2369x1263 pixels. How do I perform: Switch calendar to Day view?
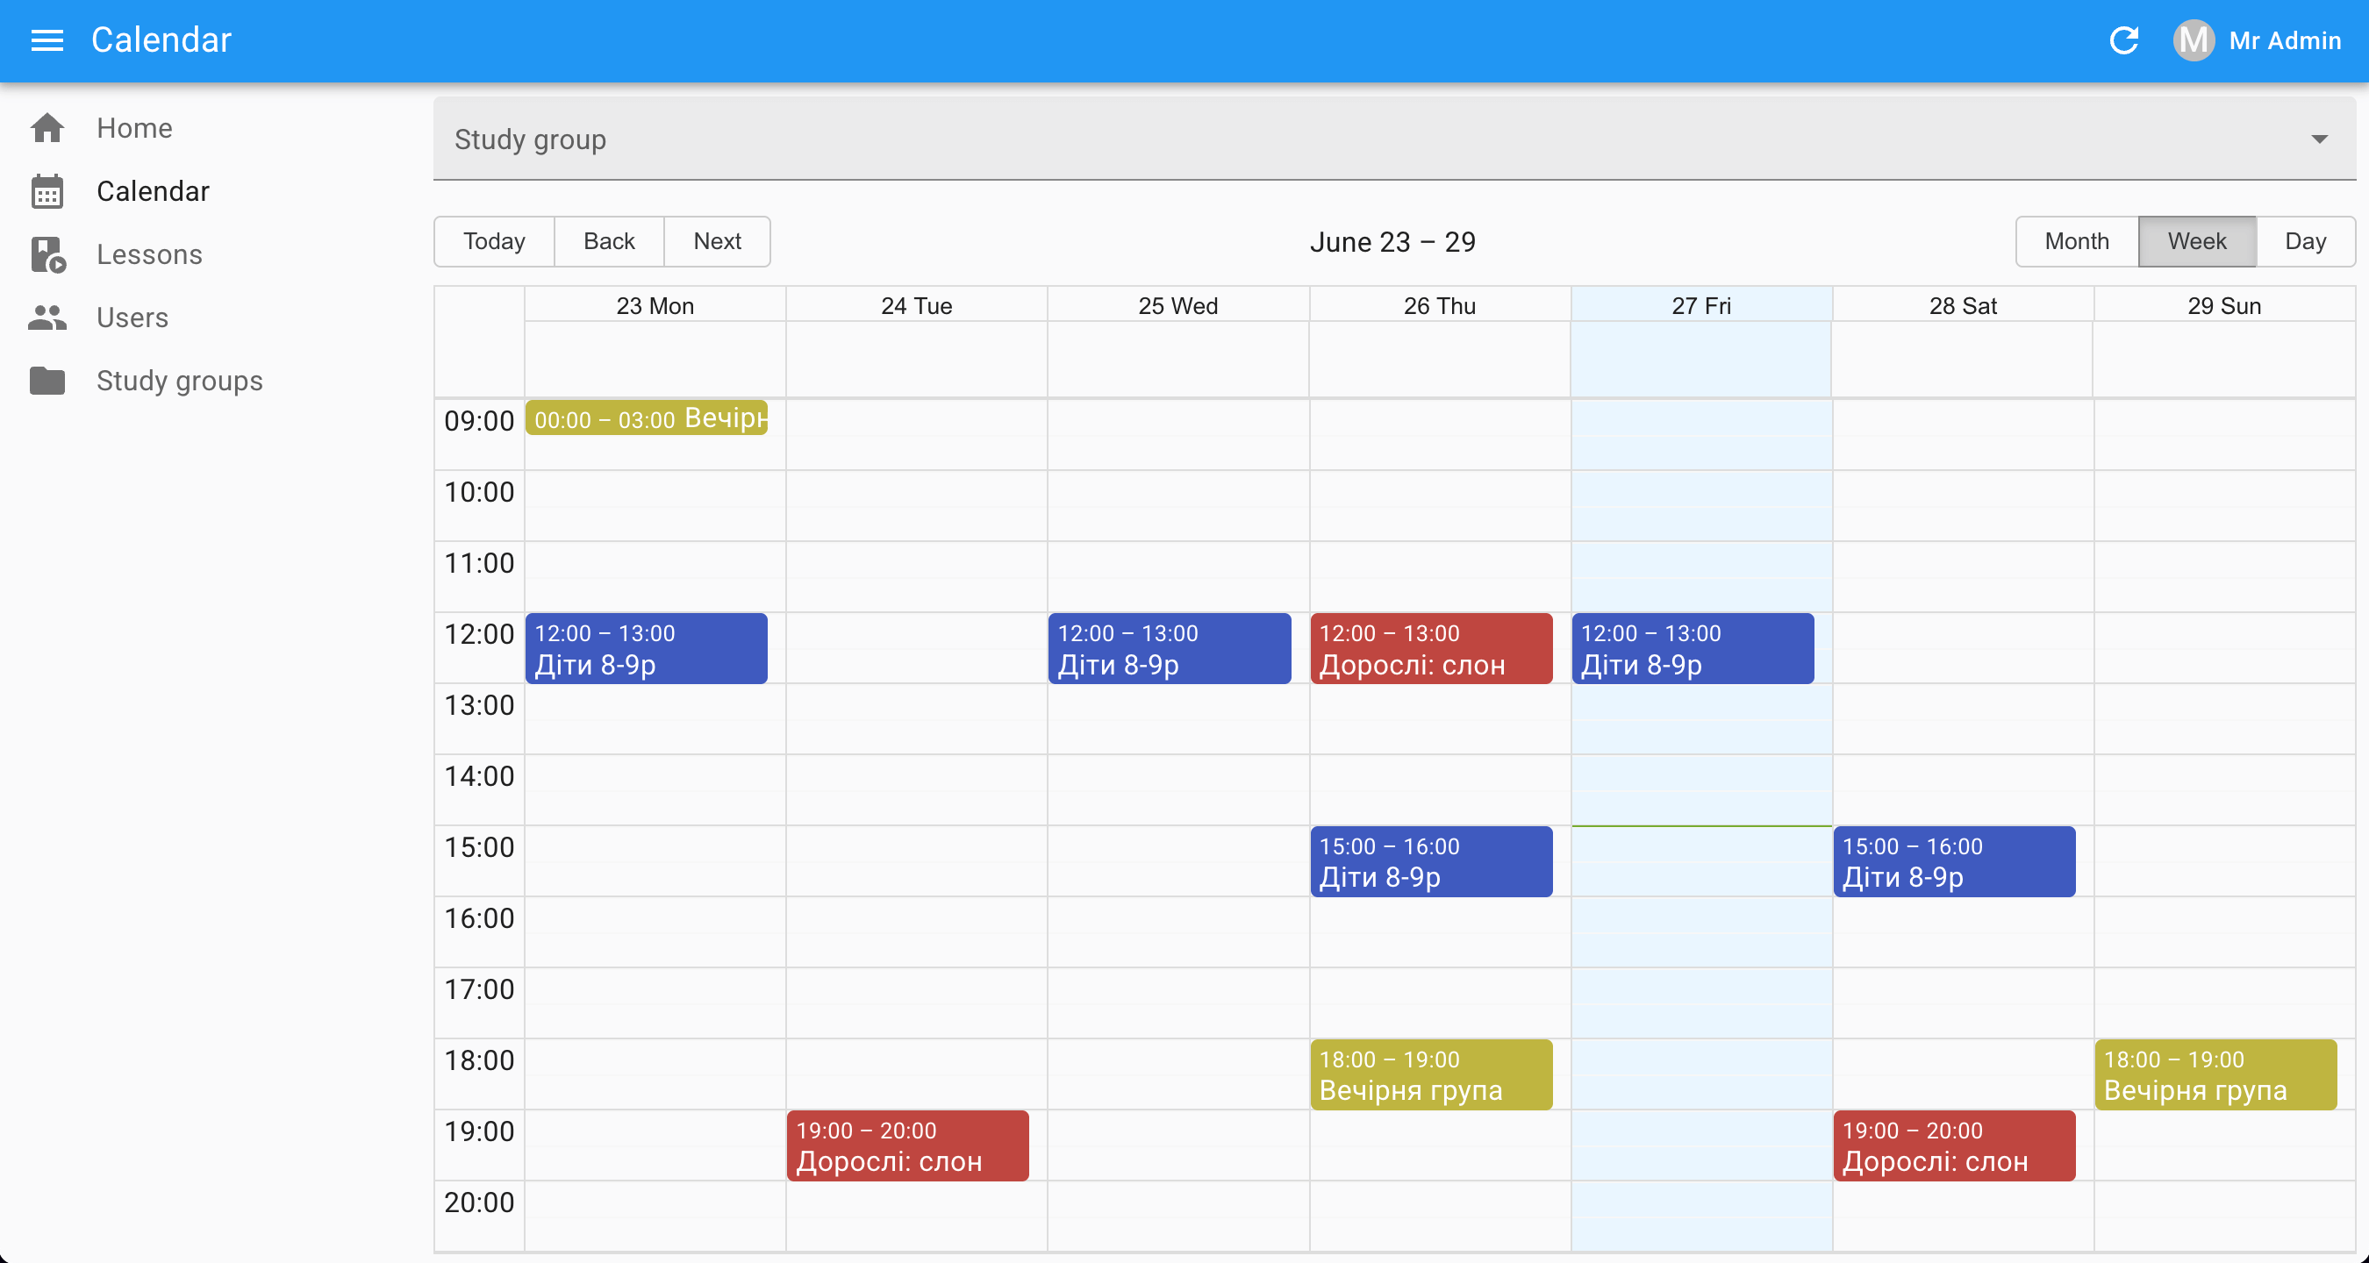coord(2305,242)
